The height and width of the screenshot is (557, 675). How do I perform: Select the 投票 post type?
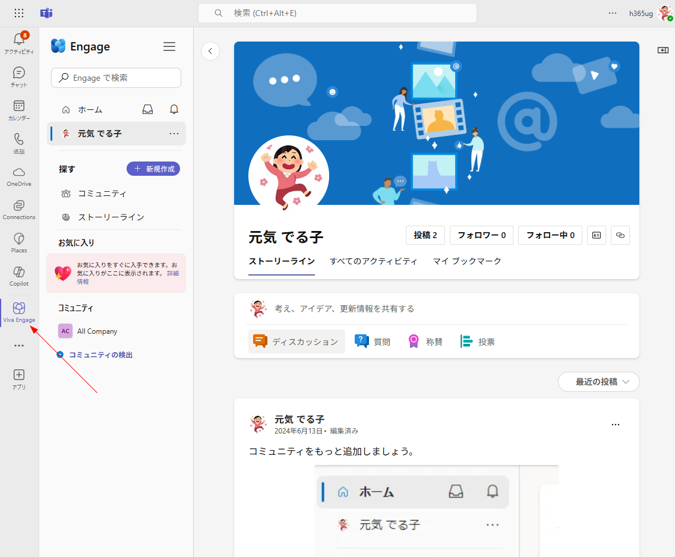[477, 341]
